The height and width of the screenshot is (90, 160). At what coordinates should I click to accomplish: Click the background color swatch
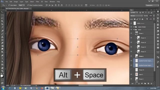tap(3, 77)
